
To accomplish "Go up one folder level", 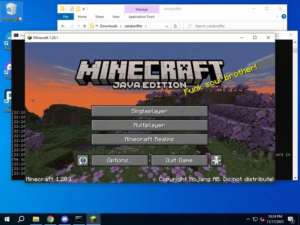I will [85, 26].
